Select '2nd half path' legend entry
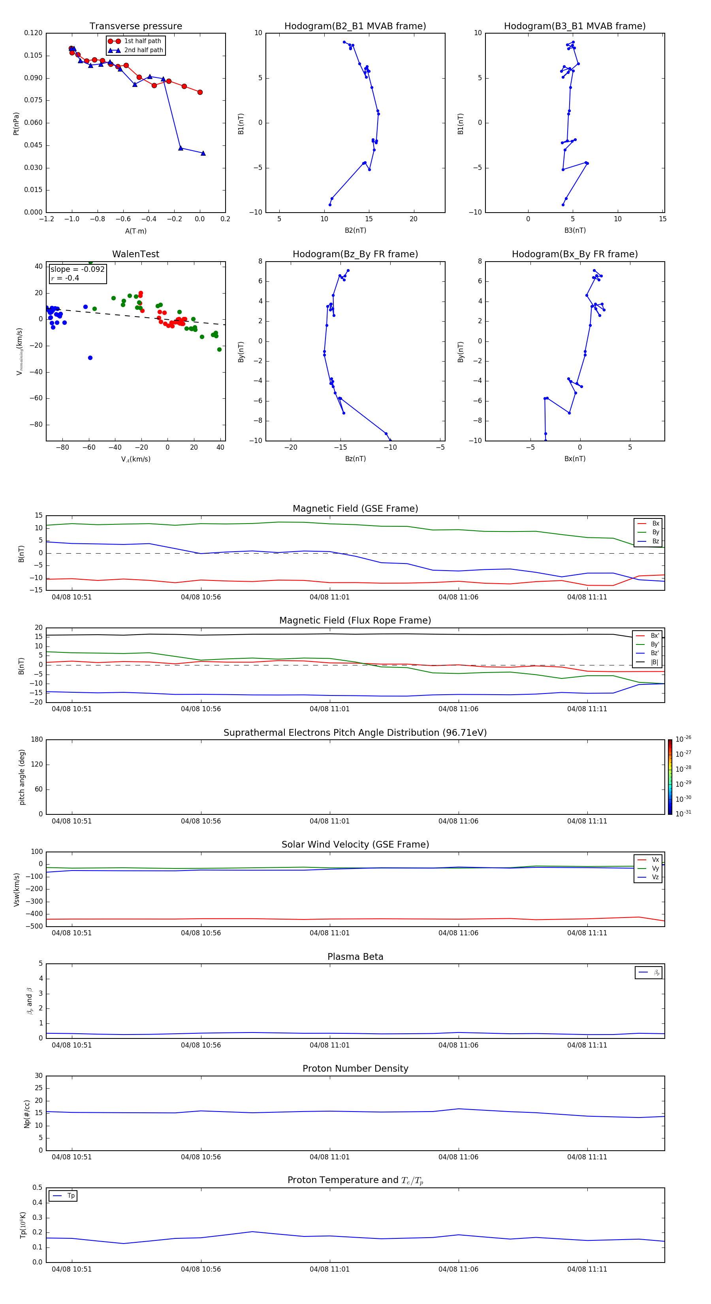 point(135,50)
